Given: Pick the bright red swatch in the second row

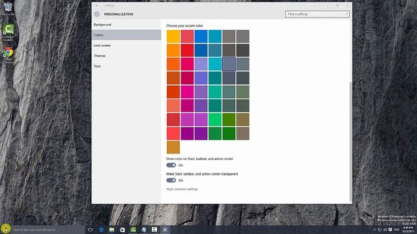Looking at the screenshot, I should [x=187, y=50].
